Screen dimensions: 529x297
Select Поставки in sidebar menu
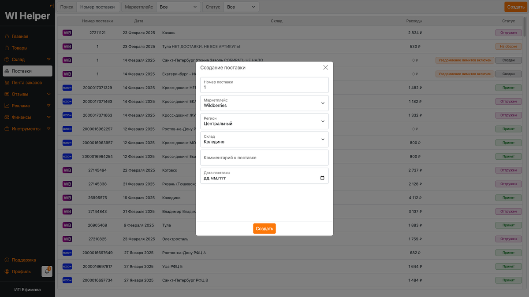(x=27, y=71)
